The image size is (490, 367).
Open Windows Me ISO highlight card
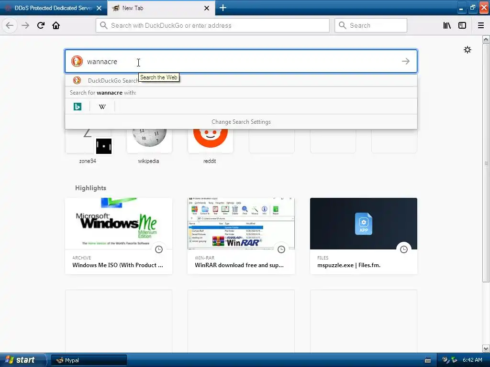click(119, 236)
